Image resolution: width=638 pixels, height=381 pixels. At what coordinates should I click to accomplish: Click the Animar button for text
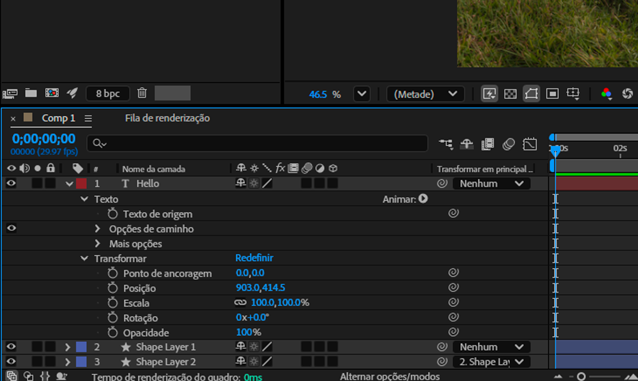click(x=423, y=199)
